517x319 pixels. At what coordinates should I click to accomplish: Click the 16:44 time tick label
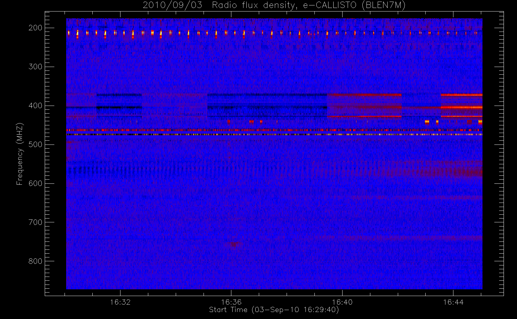pos(453,302)
